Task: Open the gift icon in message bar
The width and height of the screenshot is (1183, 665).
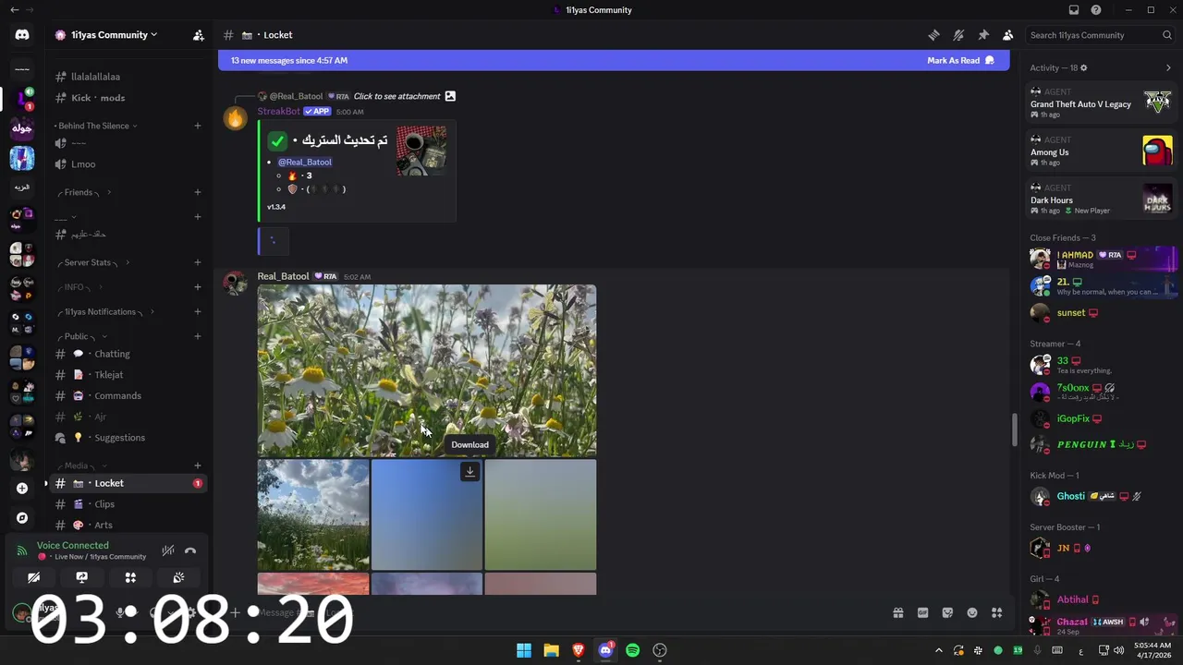Action: coord(897,612)
